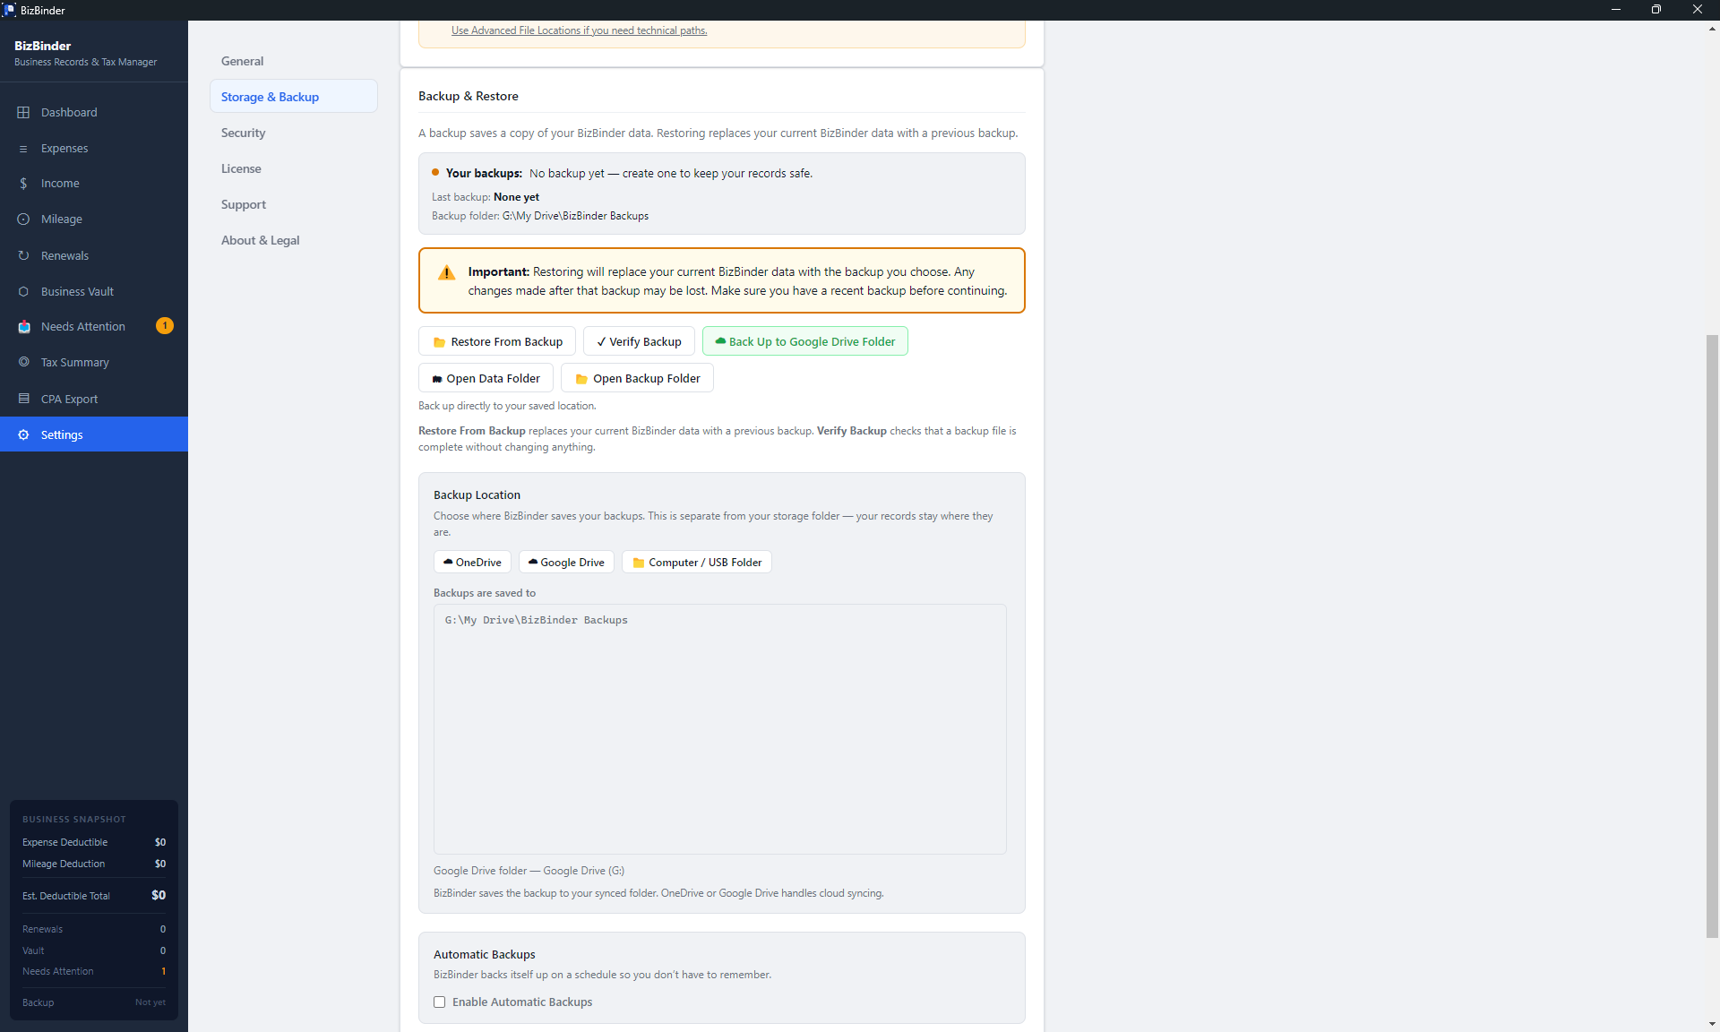Click the Expense Deductible snapshot row
The width and height of the screenshot is (1720, 1032).
94,842
